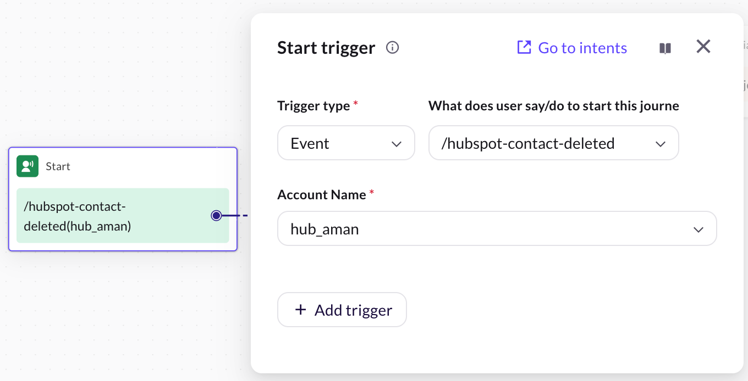Image resolution: width=748 pixels, height=381 pixels.
Task: Click the Start trigger panel heading
Action: click(326, 48)
